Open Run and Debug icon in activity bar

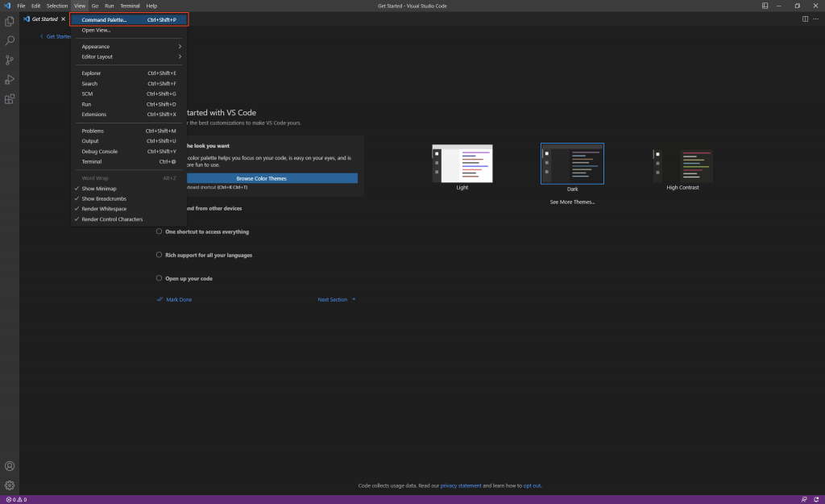coord(10,80)
